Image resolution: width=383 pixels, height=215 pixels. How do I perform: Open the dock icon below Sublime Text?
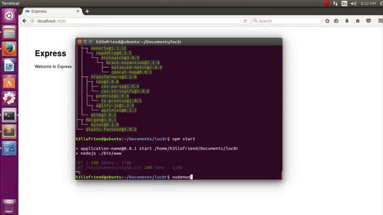[9, 148]
